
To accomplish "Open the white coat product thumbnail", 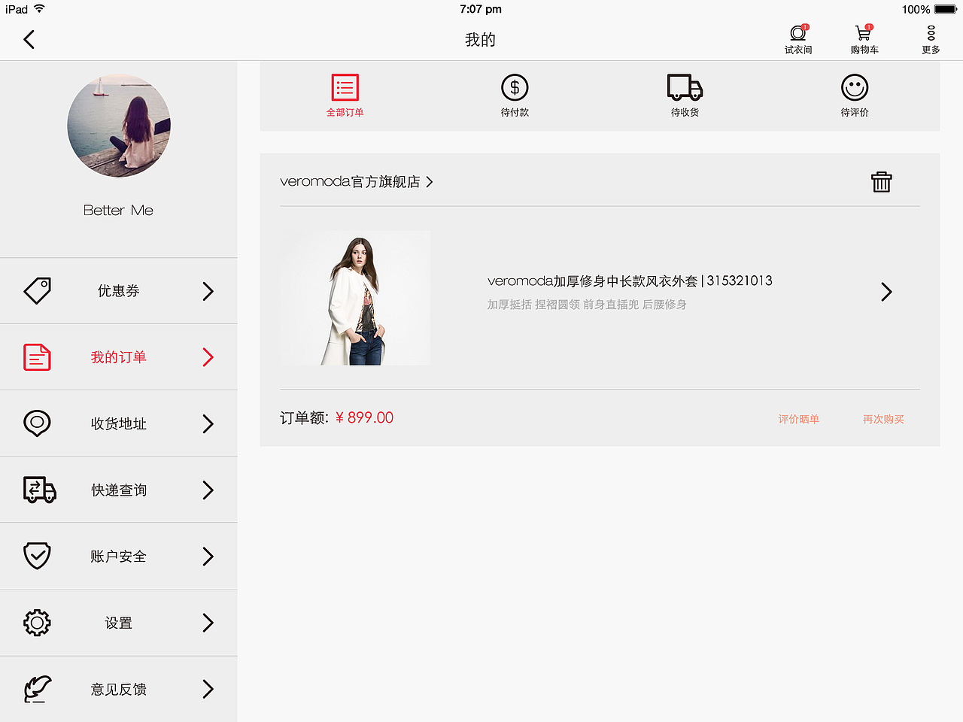I will pos(355,298).
